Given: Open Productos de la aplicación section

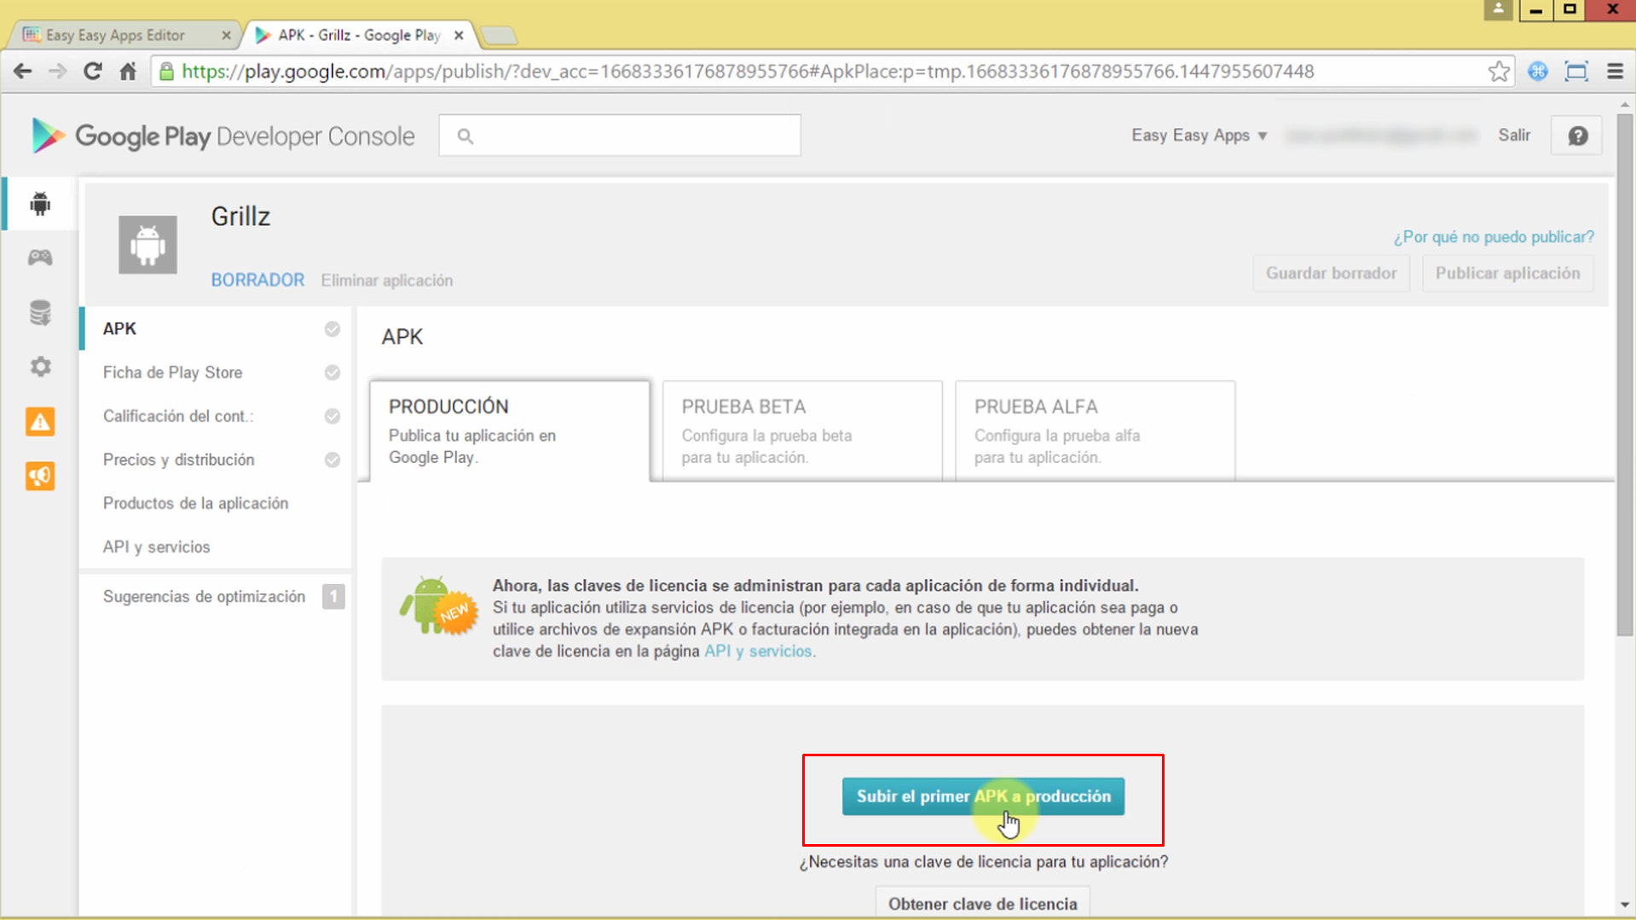Looking at the screenshot, I should (195, 503).
